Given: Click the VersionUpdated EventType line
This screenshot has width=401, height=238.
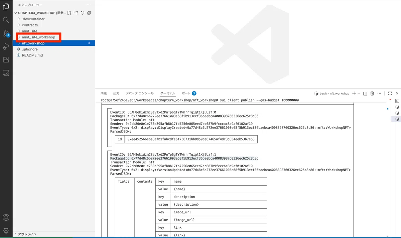Looking at the screenshot, I should [230, 170].
